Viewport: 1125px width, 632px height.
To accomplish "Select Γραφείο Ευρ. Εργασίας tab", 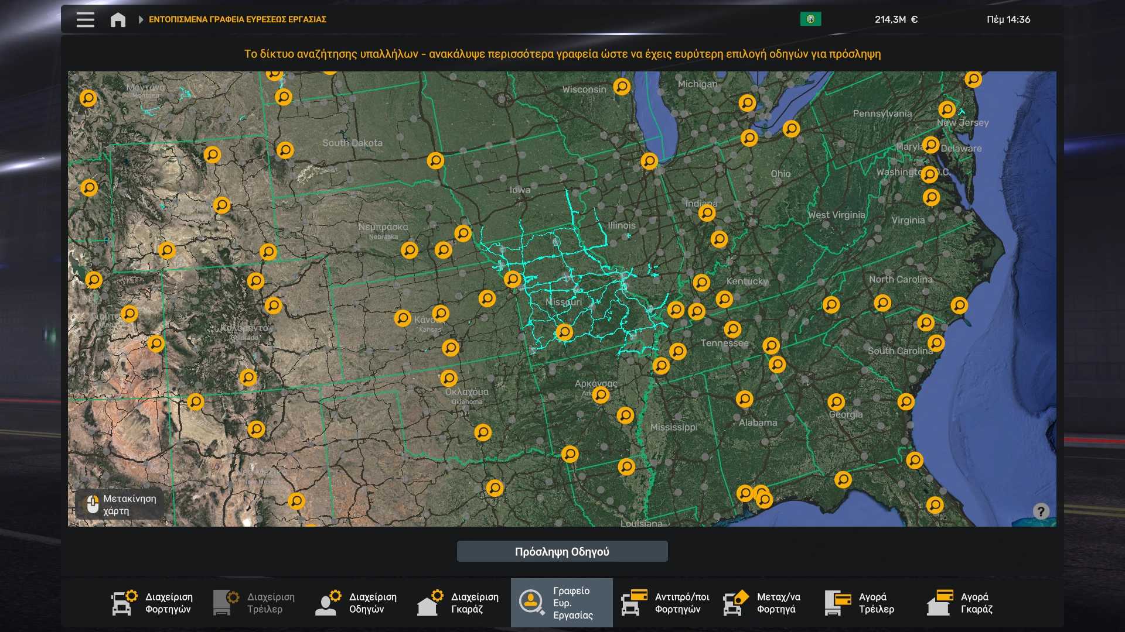I will (x=561, y=603).
